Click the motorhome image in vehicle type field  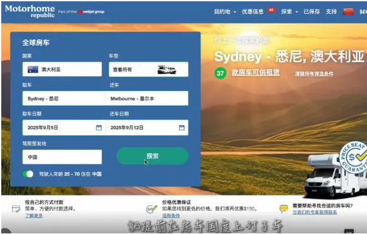[x=166, y=70]
